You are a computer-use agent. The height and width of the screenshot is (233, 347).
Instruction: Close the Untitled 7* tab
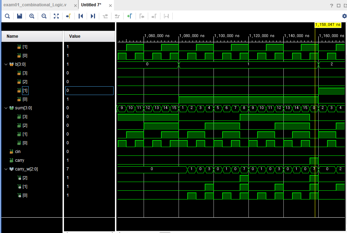point(110,6)
